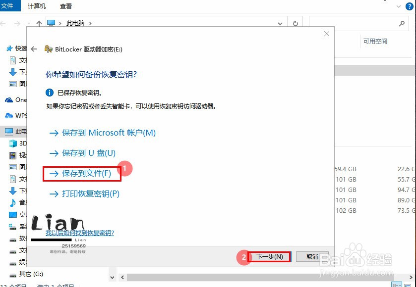Open the address bar dropdown arrow
The image size is (416, 287).
coord(280,23)
